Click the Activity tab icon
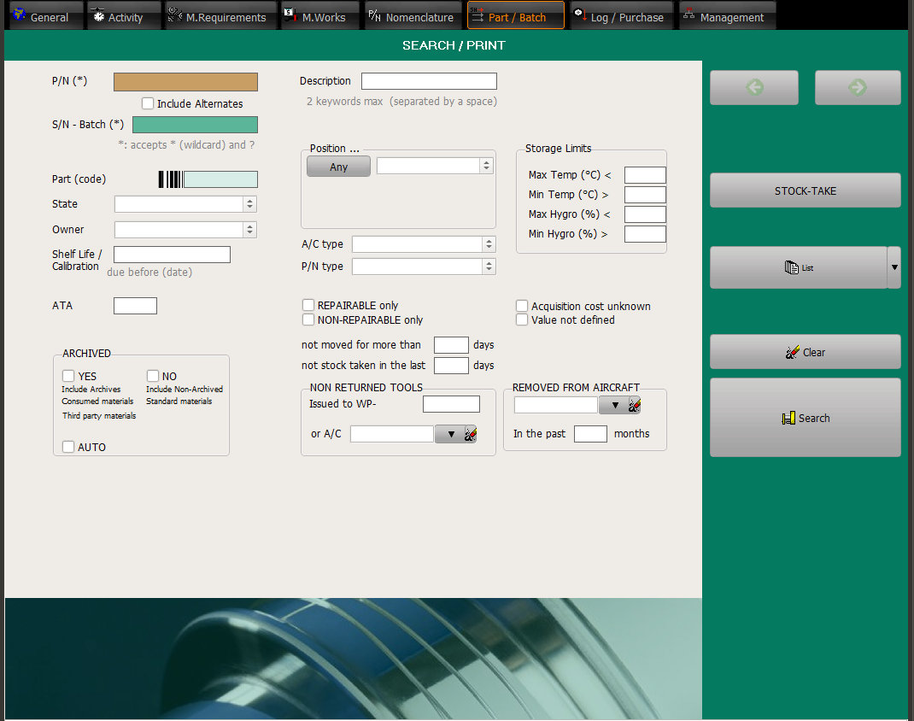Screen dimensions: 914x721 (x=98, y=15)
